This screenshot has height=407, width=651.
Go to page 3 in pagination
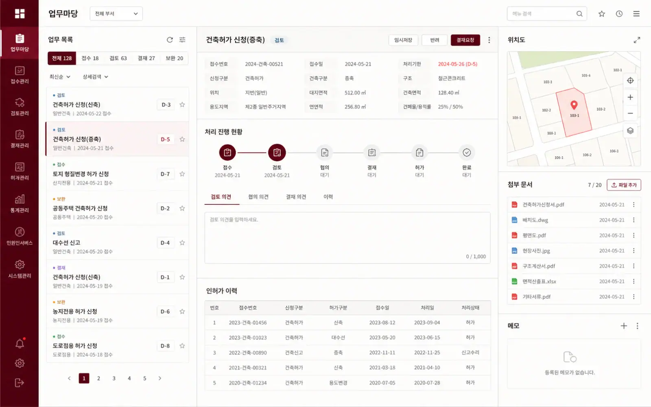click(x=114, y=378)
